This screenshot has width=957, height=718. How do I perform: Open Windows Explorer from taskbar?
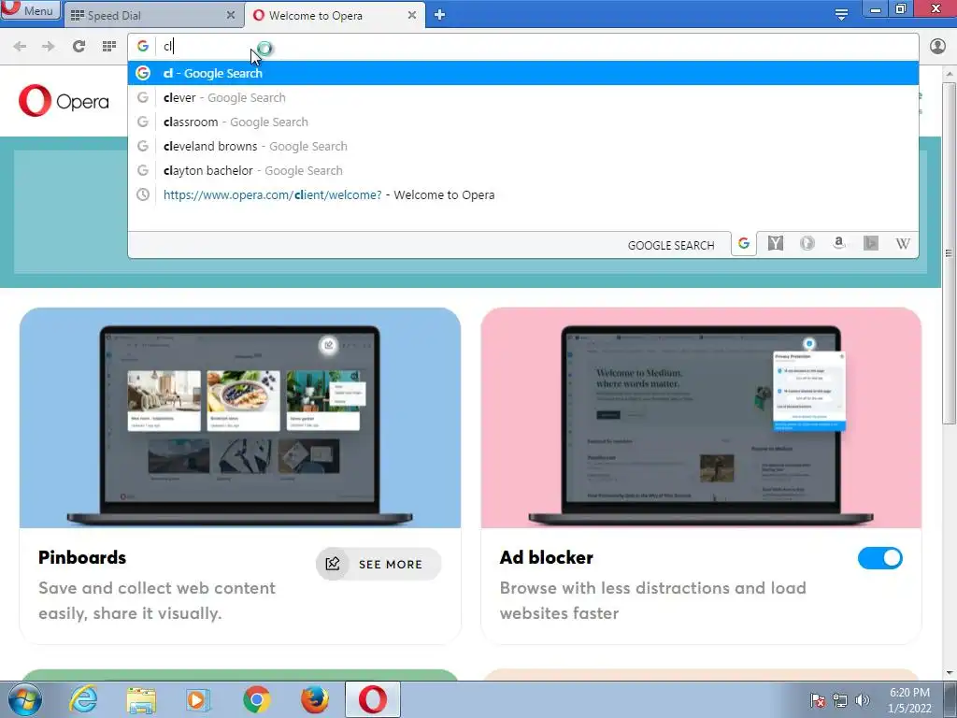coord(141,699)
